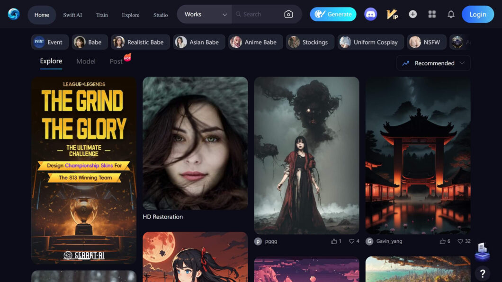502x282 pixels.
Task: Toggle the thumbs up on Gavin_yang's post
Action: 443,241
